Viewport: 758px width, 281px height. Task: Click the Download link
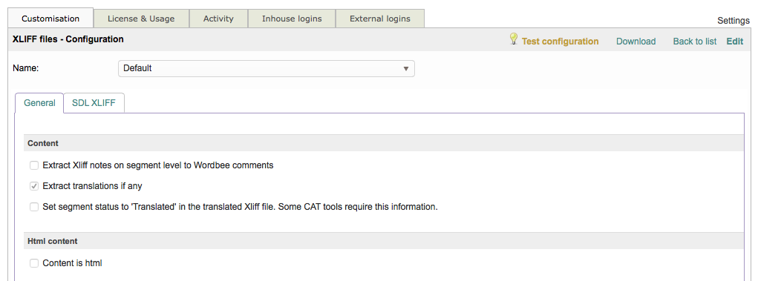(x=636, y=42)
